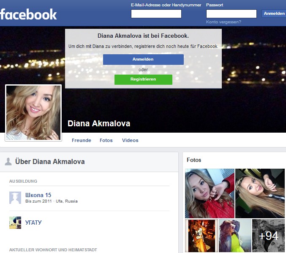
Task: Click the 'Bis zum 2011 · Ufa, Russia' text
Action: 52,201
